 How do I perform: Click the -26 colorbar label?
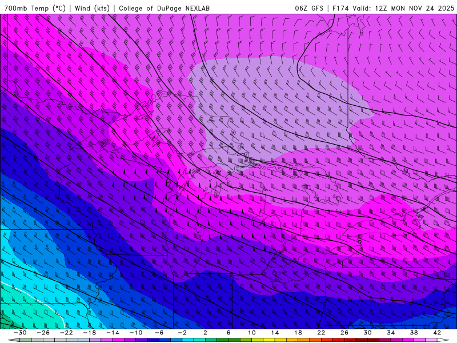43,333
